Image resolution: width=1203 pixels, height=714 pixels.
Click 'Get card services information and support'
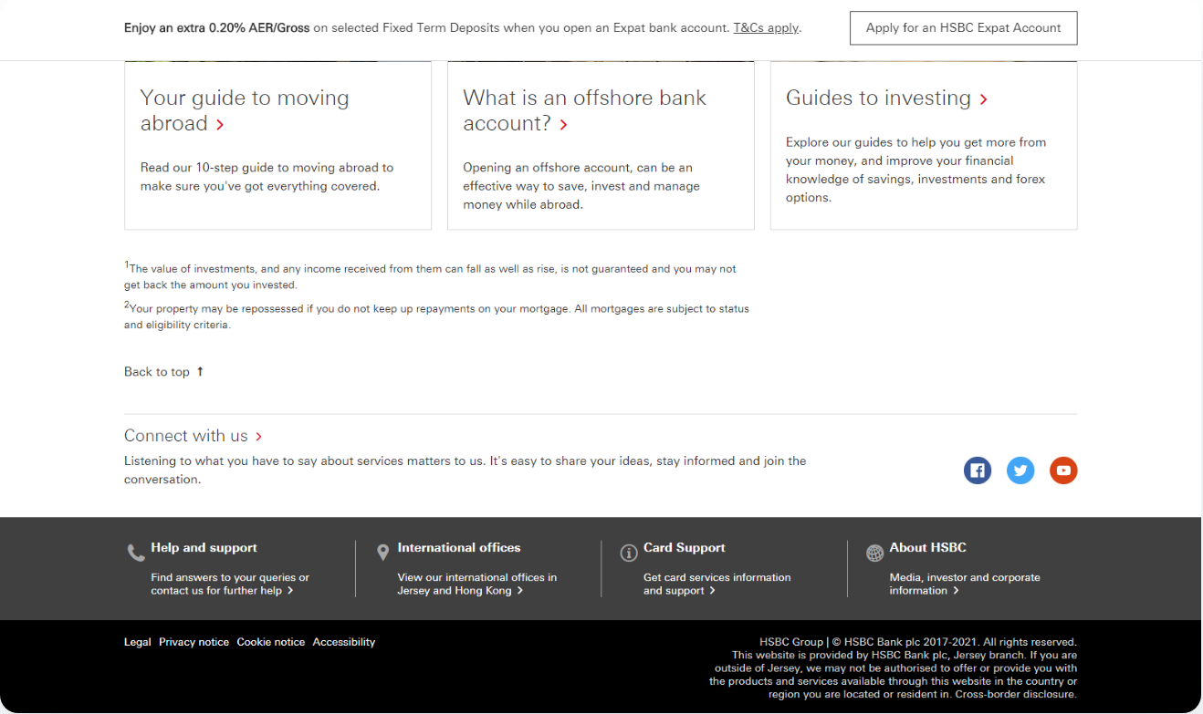coord(717,584)
